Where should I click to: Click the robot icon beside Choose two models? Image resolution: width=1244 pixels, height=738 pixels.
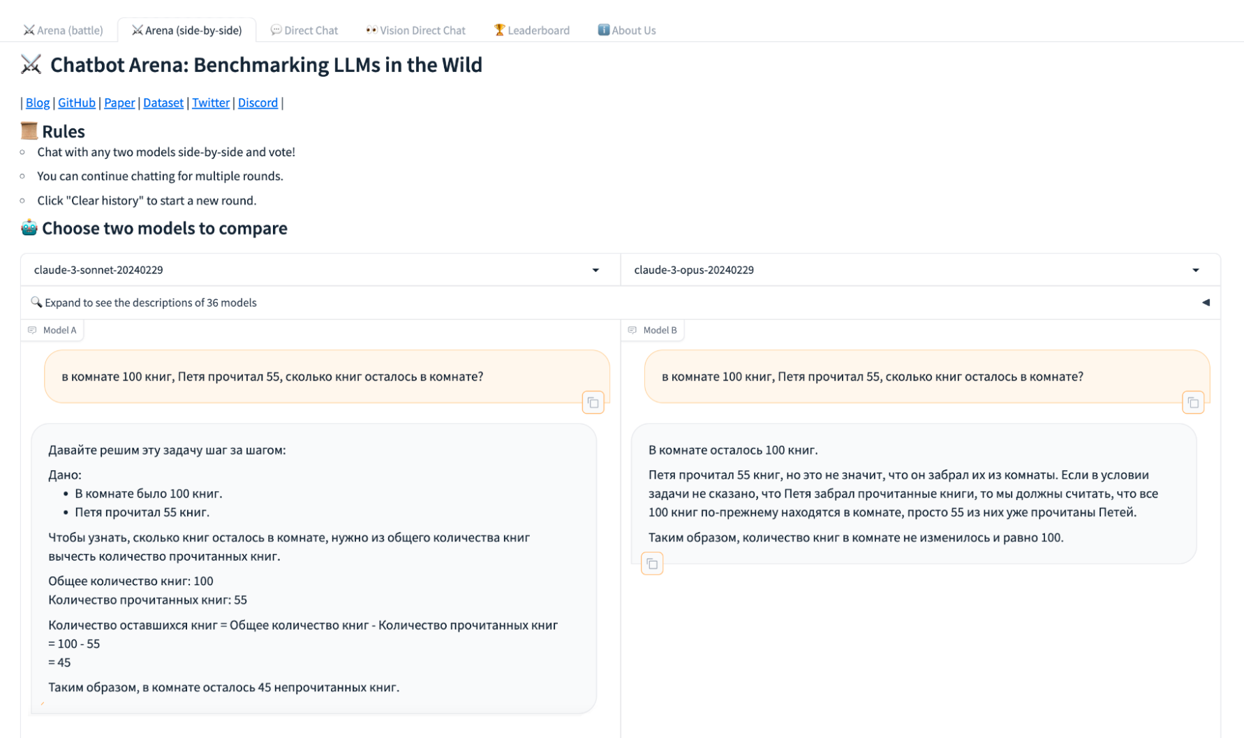click(x=29, y=228)
